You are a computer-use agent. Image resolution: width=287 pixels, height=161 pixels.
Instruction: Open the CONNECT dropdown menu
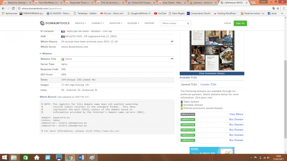click(98, 23)
